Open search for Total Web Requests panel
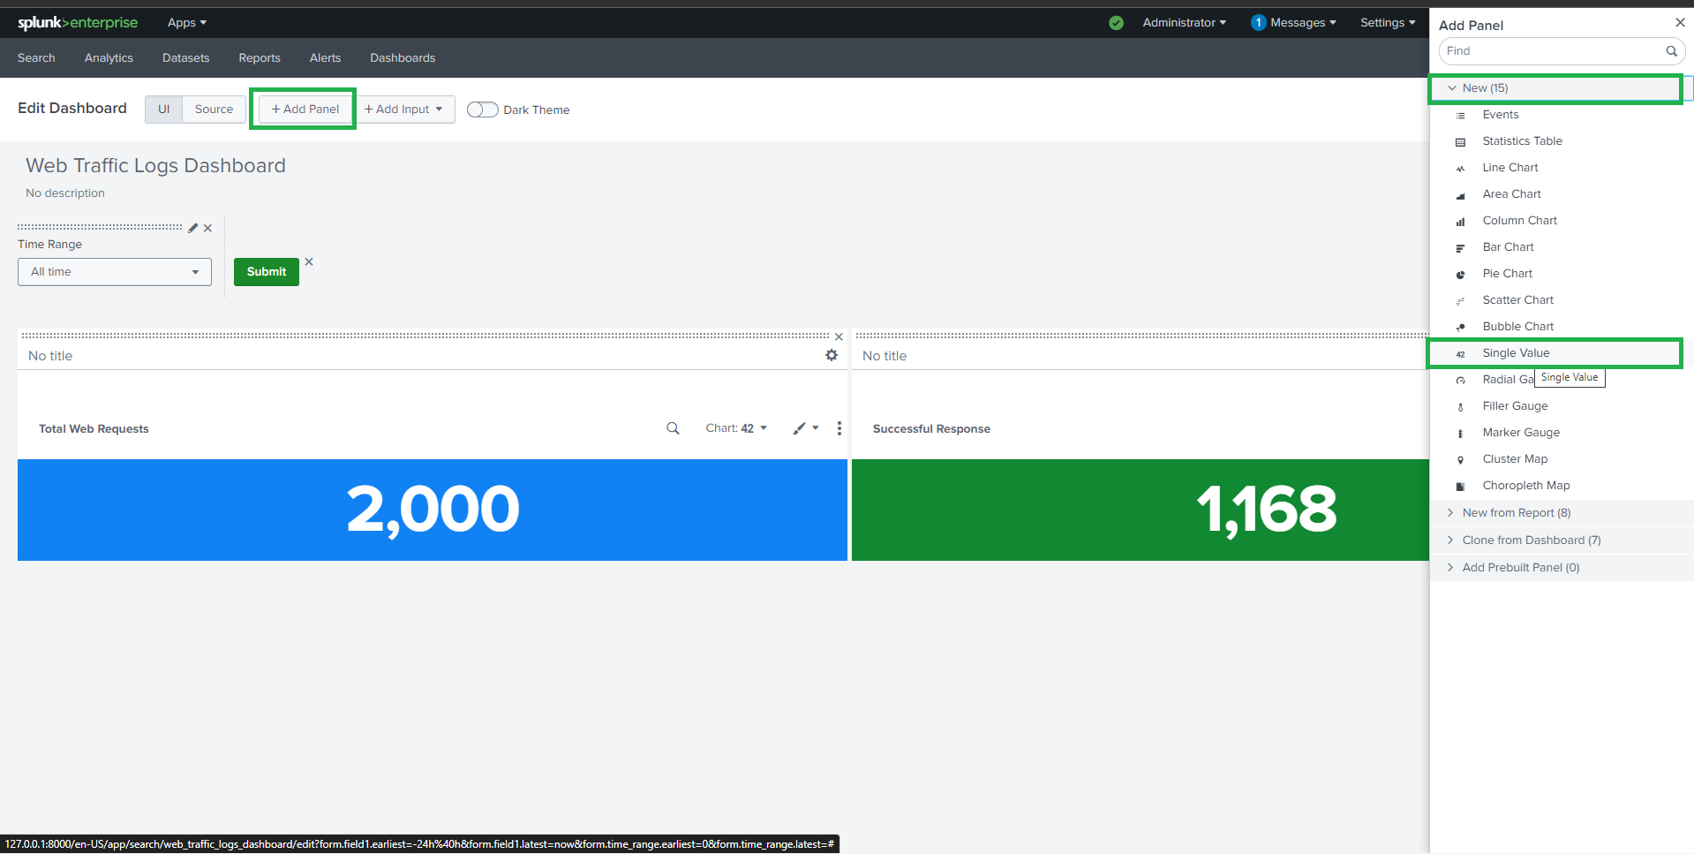Image resolution: width=1694 pixels, height=854 pixels. coord(673,428)
